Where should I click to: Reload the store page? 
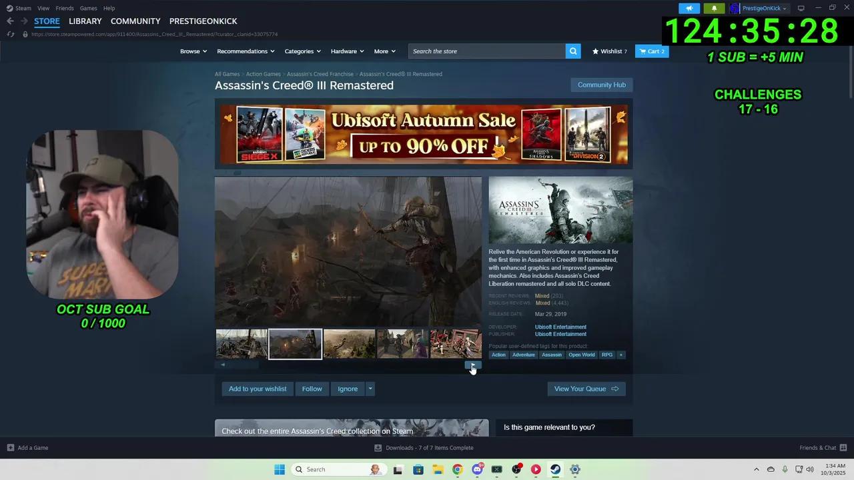coord(10,34)
